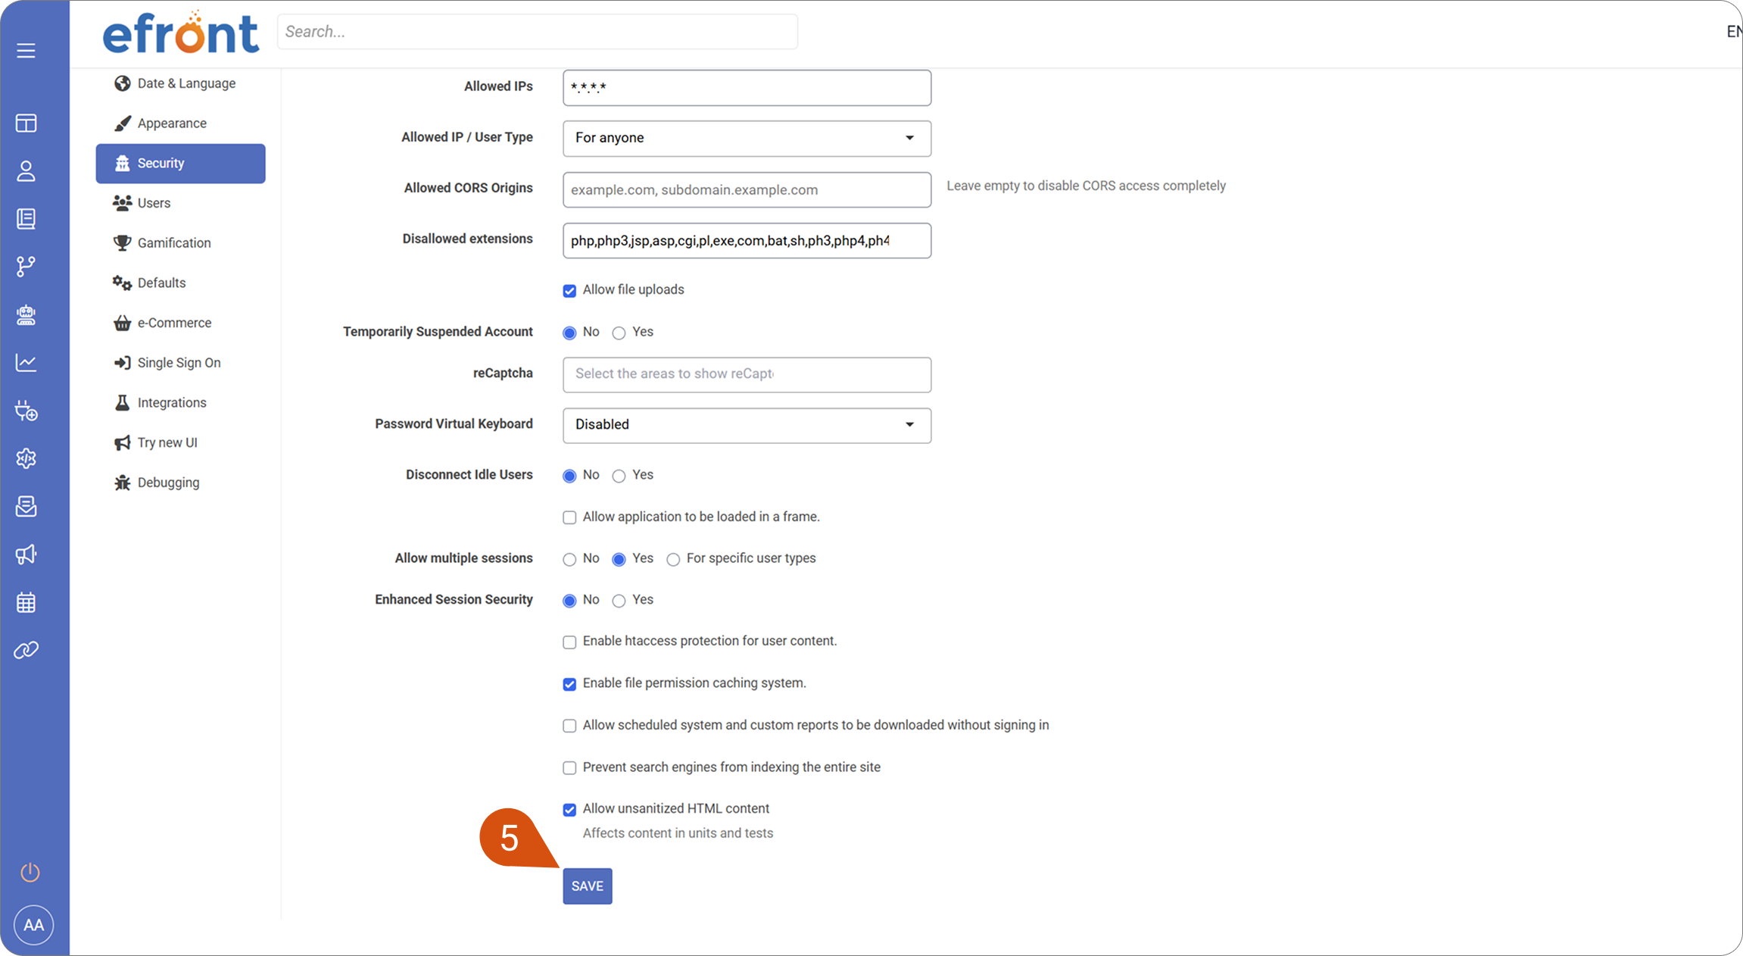Open the Gamification settings section
Image resolution: width=1743 pixels, height=956 pixels.
click(174, 243)
